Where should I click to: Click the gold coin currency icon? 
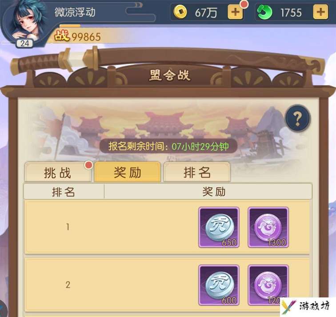[180, 12]
